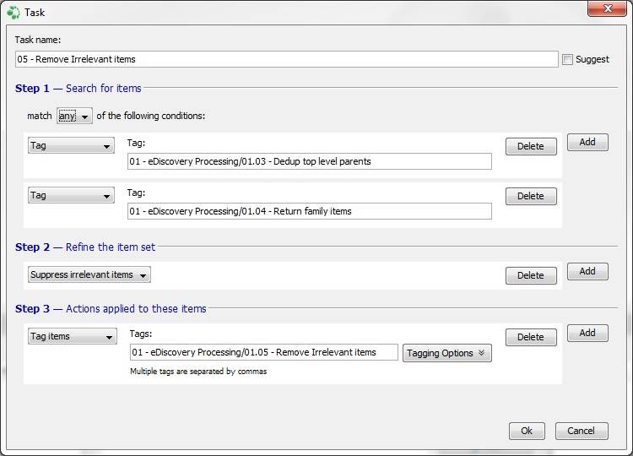Open the first Tag condition type dropdown

(71, 145)
